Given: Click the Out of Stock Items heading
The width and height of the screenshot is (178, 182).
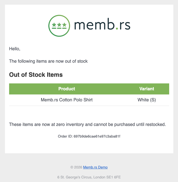Looking at the screenshot, I should coord(36,75).
